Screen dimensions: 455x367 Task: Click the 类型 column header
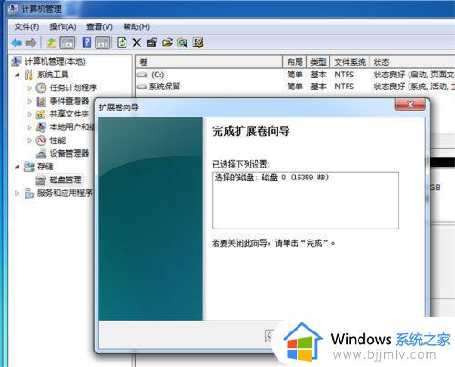click(x=318, y=62)
